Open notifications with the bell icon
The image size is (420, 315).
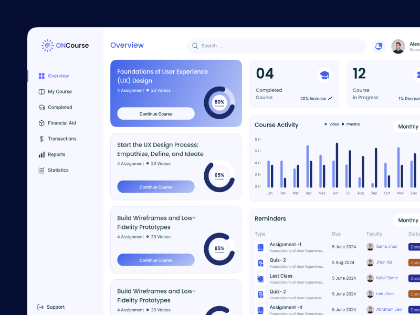(x=378, y=47)
